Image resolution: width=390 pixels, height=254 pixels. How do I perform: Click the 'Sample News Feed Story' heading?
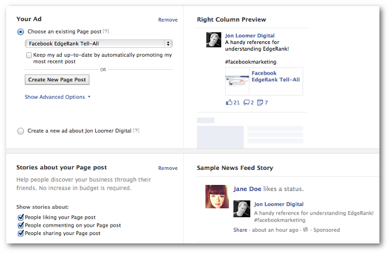(x=235, y=168)
